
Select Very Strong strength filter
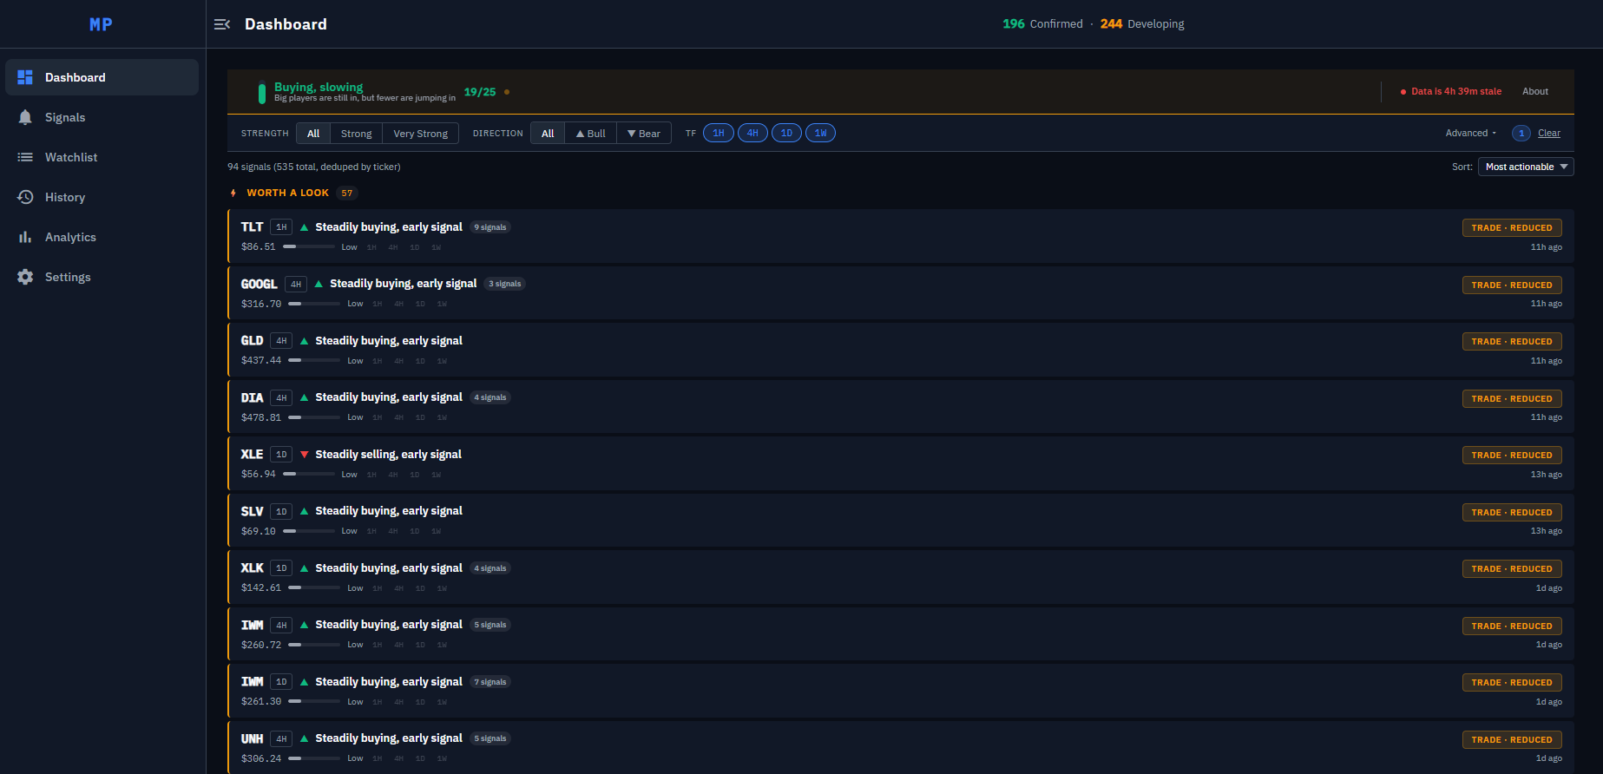[421, 134]
